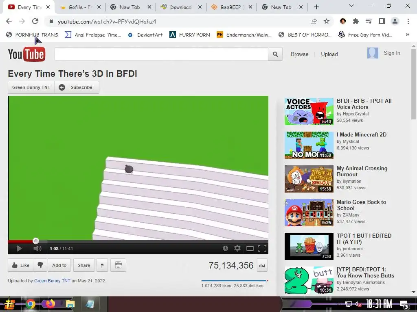Flag the video with the report icon
Viewport: 417px width, 312px height.
[x=102, y=265]
